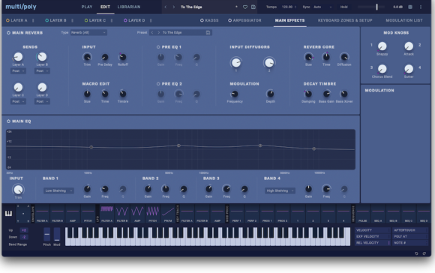Toggle the Arpeggiator power
Screen dimensions: 435x273
click(229, 20)
